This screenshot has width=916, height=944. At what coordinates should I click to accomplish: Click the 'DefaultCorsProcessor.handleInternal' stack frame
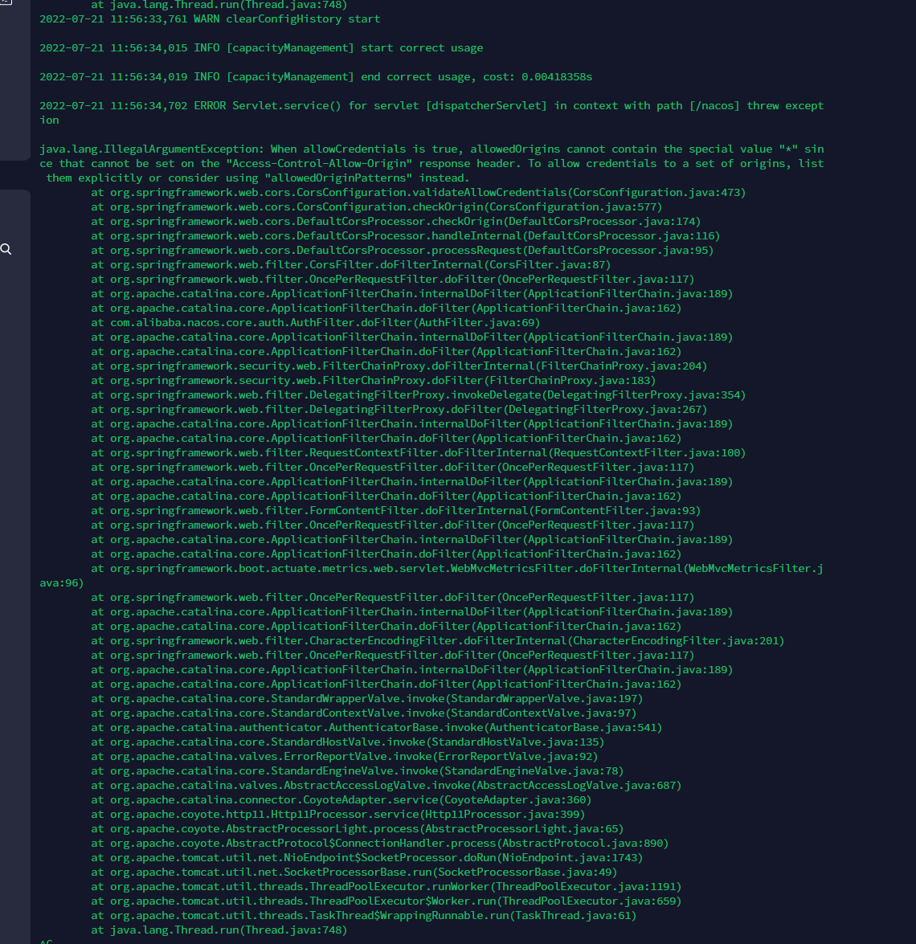(405, 235)
